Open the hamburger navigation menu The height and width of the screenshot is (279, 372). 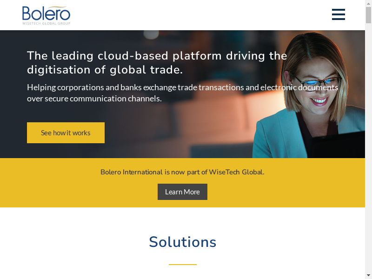(x=338, y=14)
